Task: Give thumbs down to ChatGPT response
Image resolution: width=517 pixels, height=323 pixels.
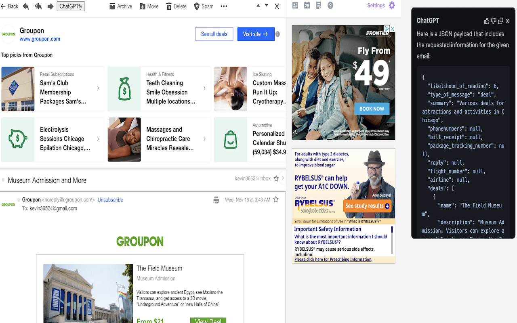Action: 494,21
